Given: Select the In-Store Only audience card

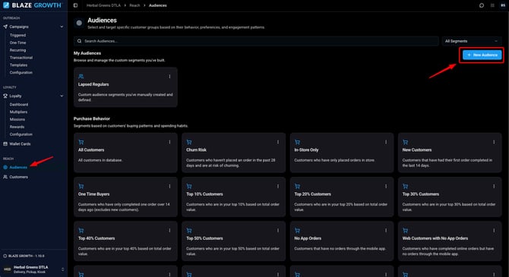Looking at the screenshot, I should [342, 153].
